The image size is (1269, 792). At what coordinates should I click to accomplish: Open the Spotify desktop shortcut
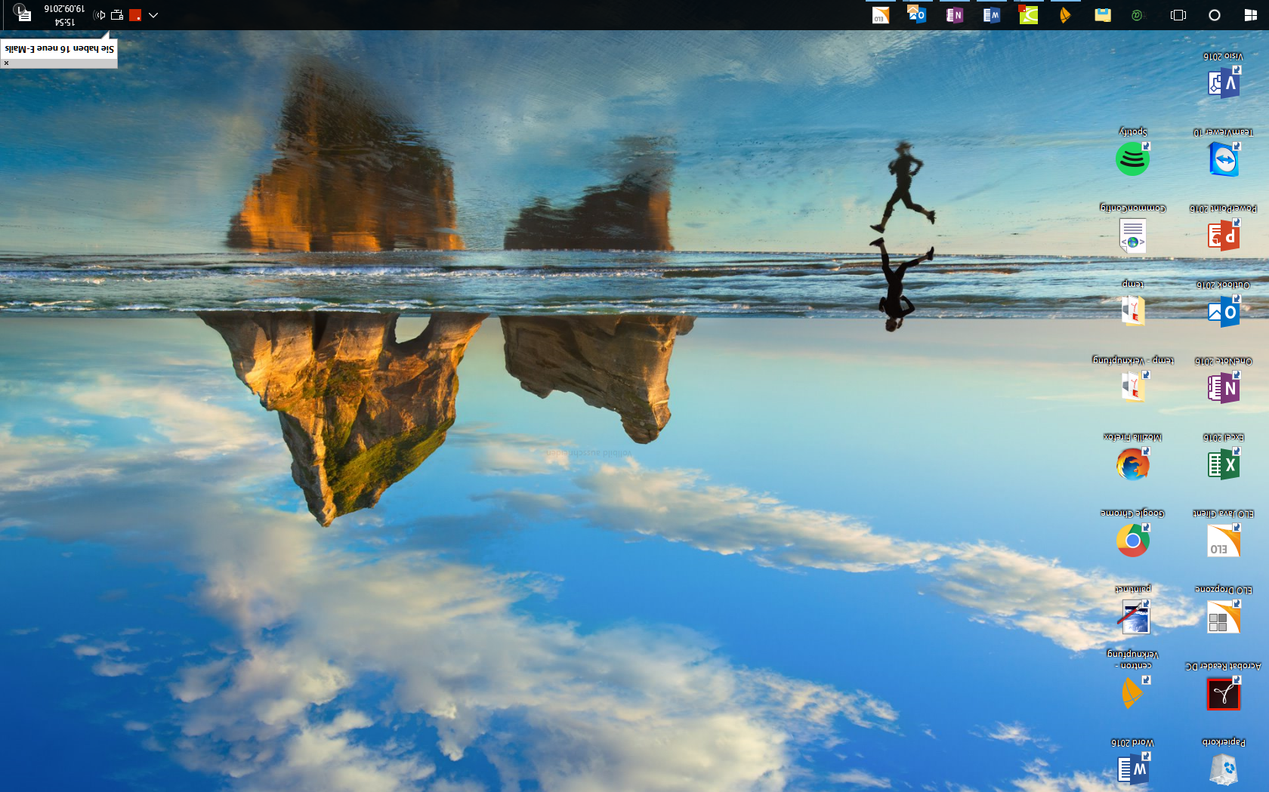point(1132,159)
